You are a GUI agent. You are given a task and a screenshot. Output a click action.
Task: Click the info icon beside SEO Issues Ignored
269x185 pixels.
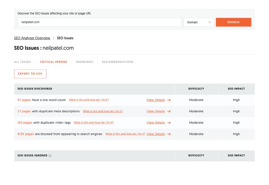[50, 156]
